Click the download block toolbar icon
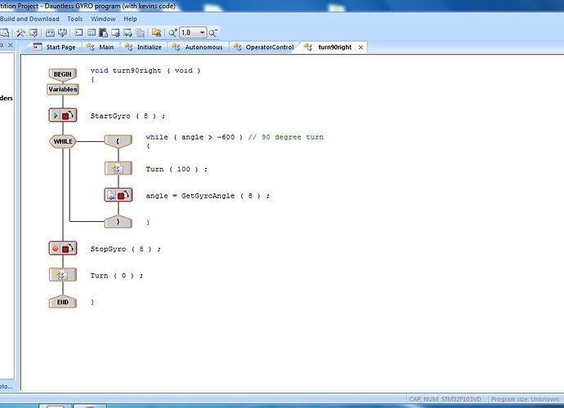564x408 pixels. pyautogui.click(x=50, y=33)
